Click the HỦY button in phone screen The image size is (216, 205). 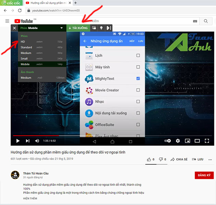point(132,41)
